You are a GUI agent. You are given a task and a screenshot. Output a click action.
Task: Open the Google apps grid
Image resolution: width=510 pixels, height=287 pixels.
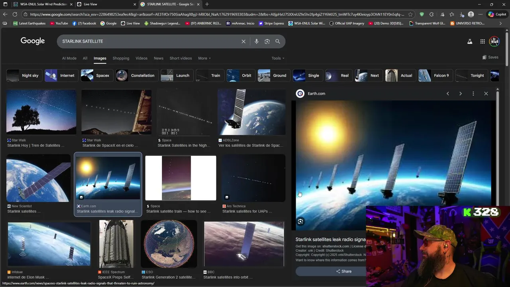[483, 41]
